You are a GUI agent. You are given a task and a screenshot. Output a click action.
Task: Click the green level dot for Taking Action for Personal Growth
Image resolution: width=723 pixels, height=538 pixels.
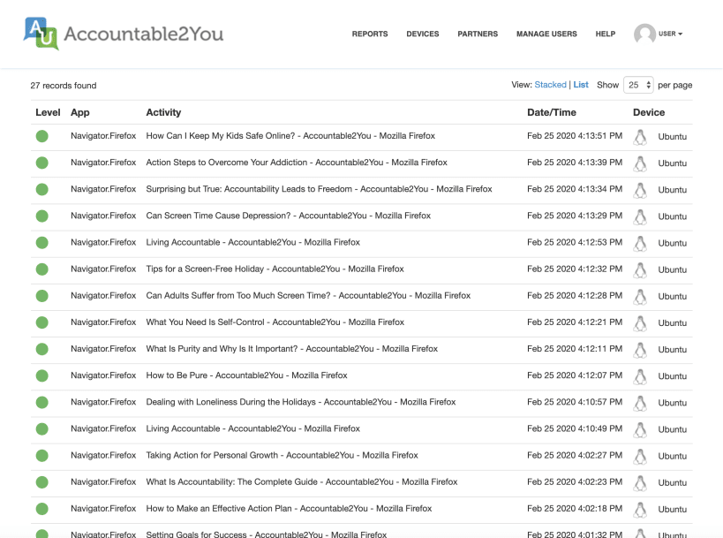point(42,456)
